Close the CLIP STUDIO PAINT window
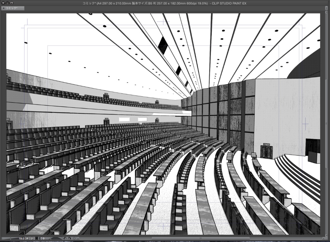The width and height of the screenshot is (330, 242). (x=3, y=3)
